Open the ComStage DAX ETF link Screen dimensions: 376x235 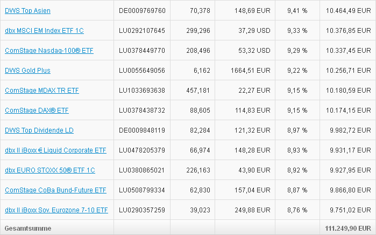37,110
